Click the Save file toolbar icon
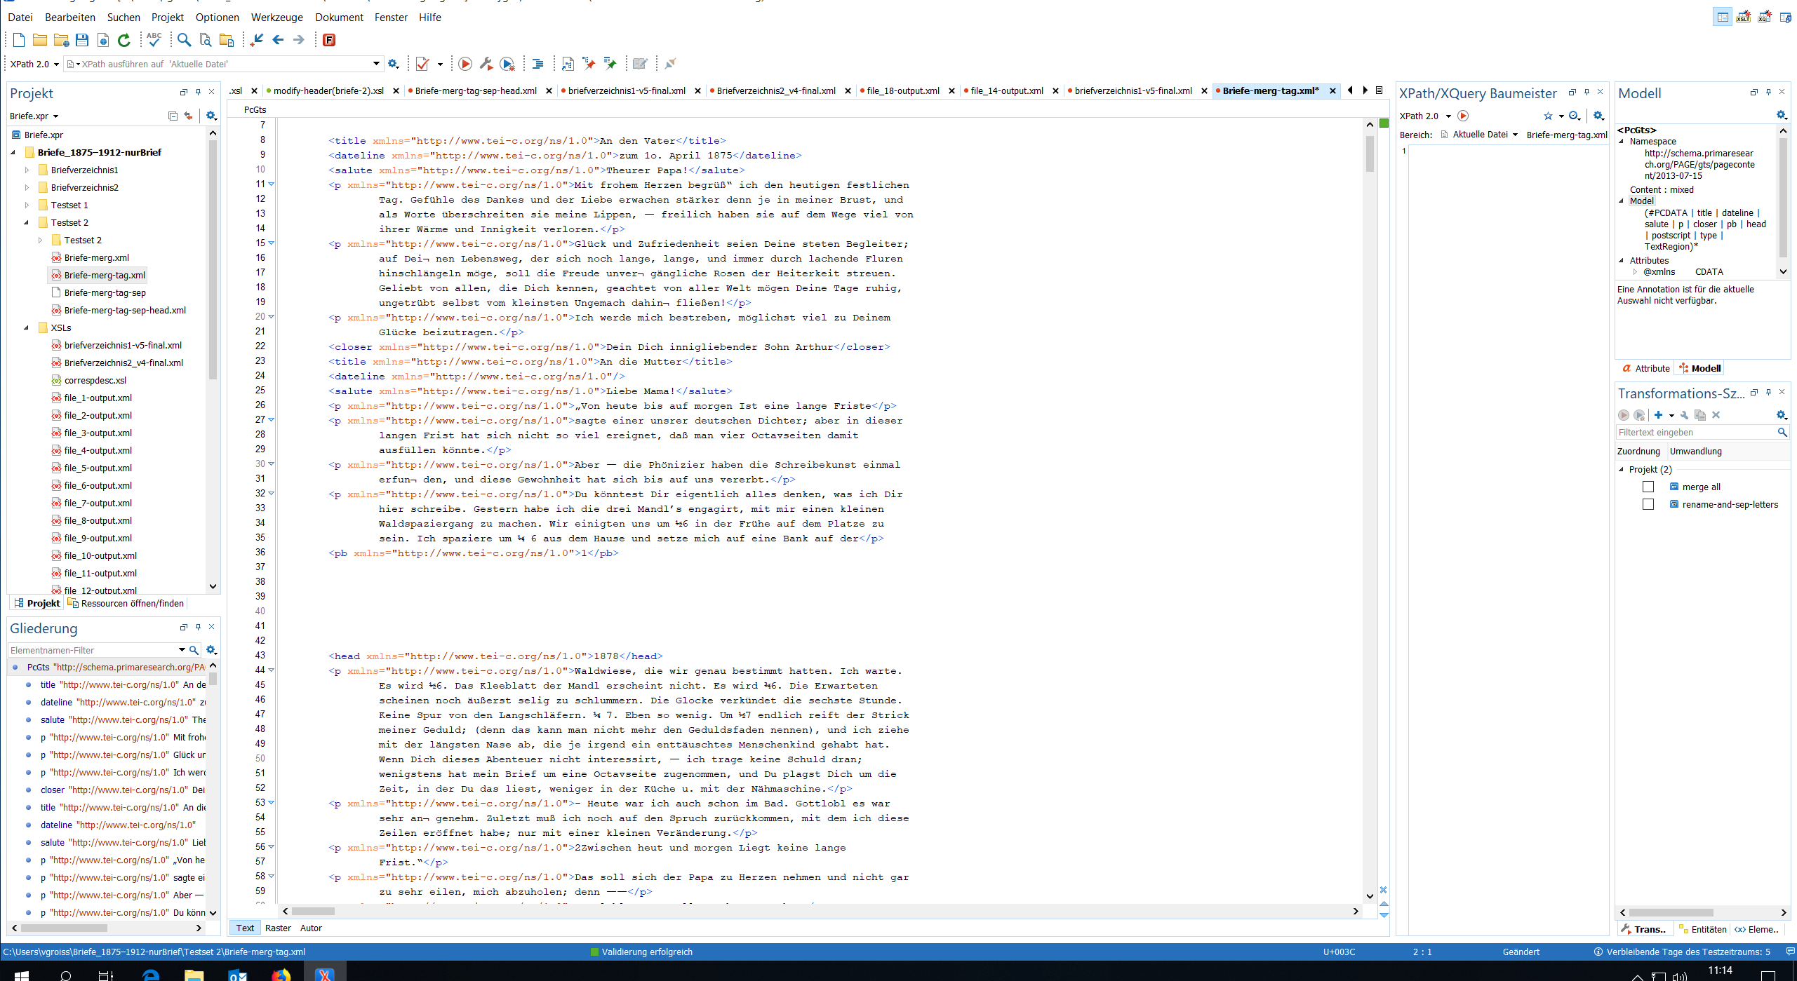 click(82, 40)
